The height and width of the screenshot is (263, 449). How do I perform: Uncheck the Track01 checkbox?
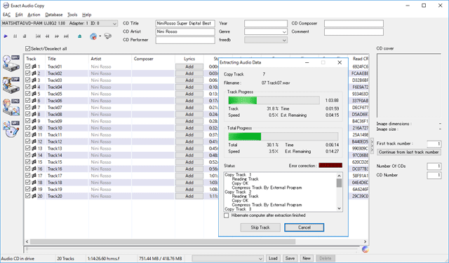pyautogui.click(x=28, y=66)
